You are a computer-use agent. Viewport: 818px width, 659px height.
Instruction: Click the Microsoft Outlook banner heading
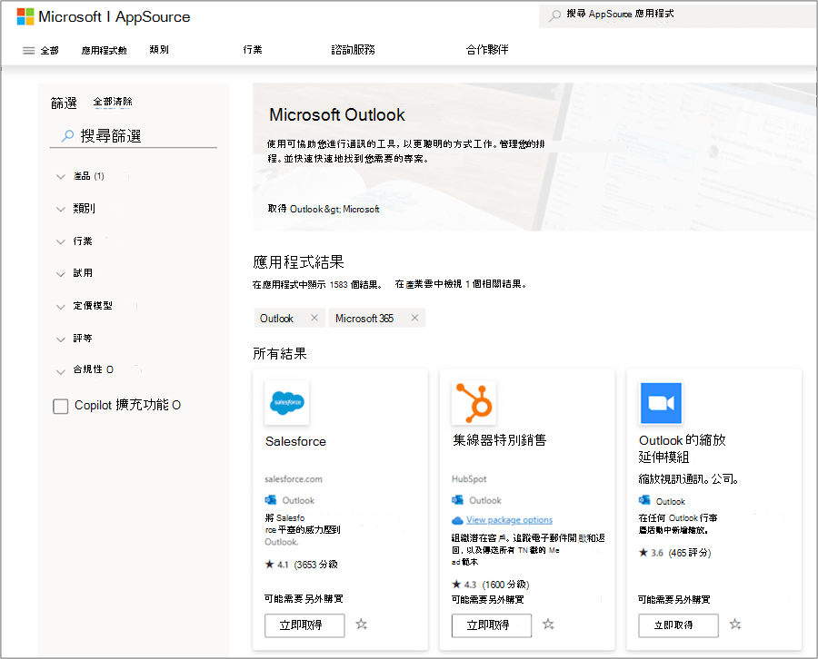click(x=337, y=114)
